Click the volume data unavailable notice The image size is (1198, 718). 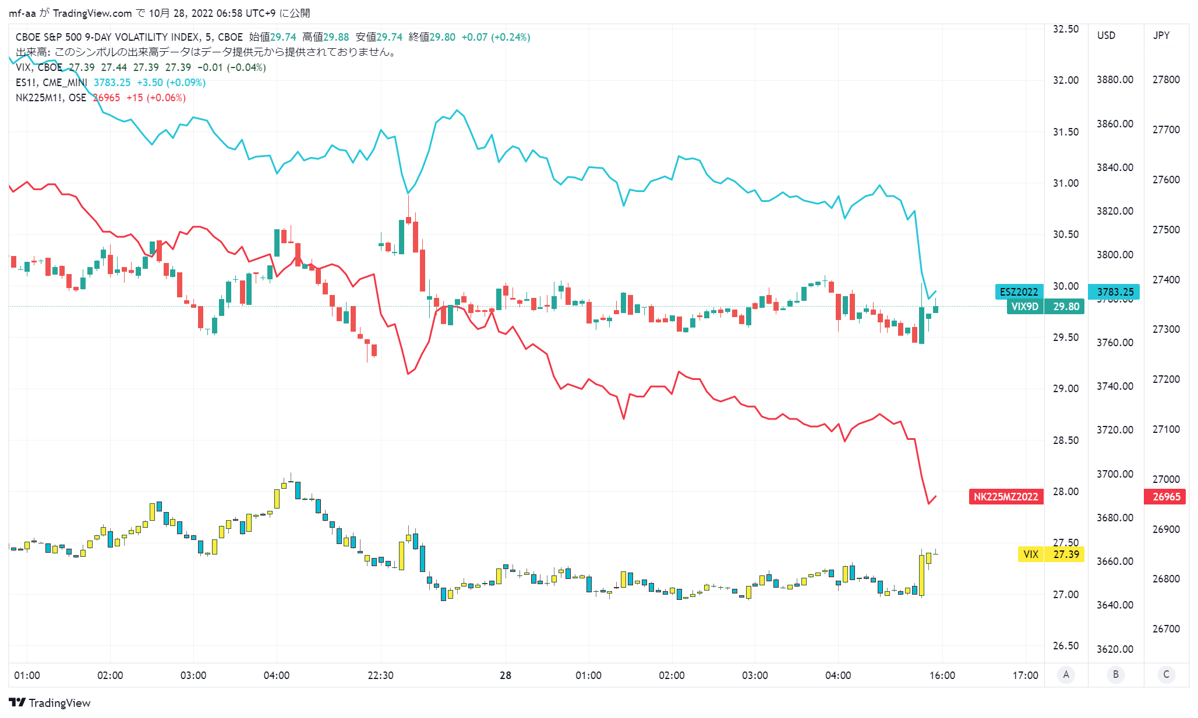tap(207, 52)
